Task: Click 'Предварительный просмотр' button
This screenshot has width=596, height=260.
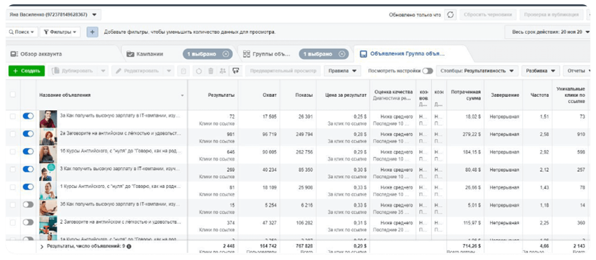Action: click(283, 71)
